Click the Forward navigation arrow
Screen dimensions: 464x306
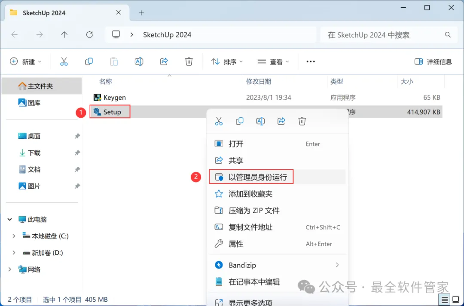40,35
